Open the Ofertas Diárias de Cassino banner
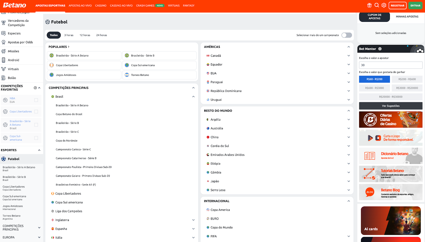 391,120
